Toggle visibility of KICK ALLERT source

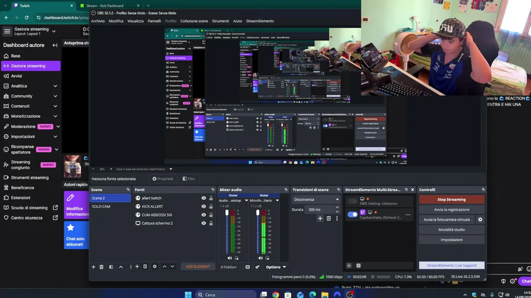point(204,207)
